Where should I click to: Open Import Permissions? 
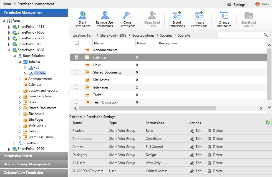(199, 19)
